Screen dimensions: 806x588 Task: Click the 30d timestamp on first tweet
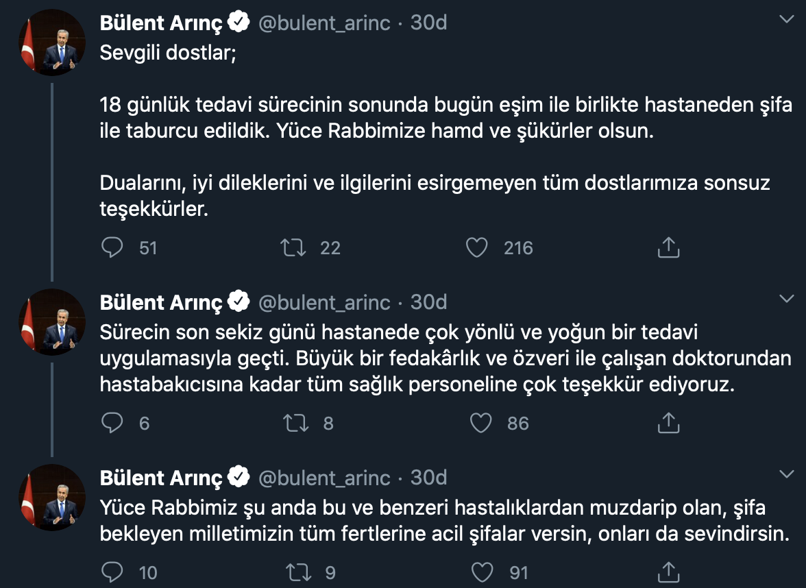(x=428, y=22)
